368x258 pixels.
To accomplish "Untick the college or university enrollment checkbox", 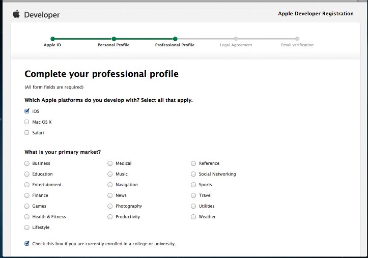I will [x=27, y=244].
